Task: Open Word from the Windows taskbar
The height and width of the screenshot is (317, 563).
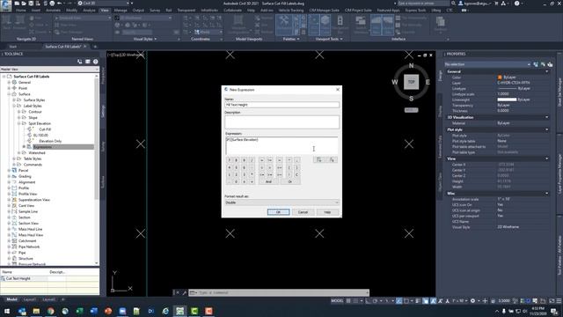Action: 94,311
